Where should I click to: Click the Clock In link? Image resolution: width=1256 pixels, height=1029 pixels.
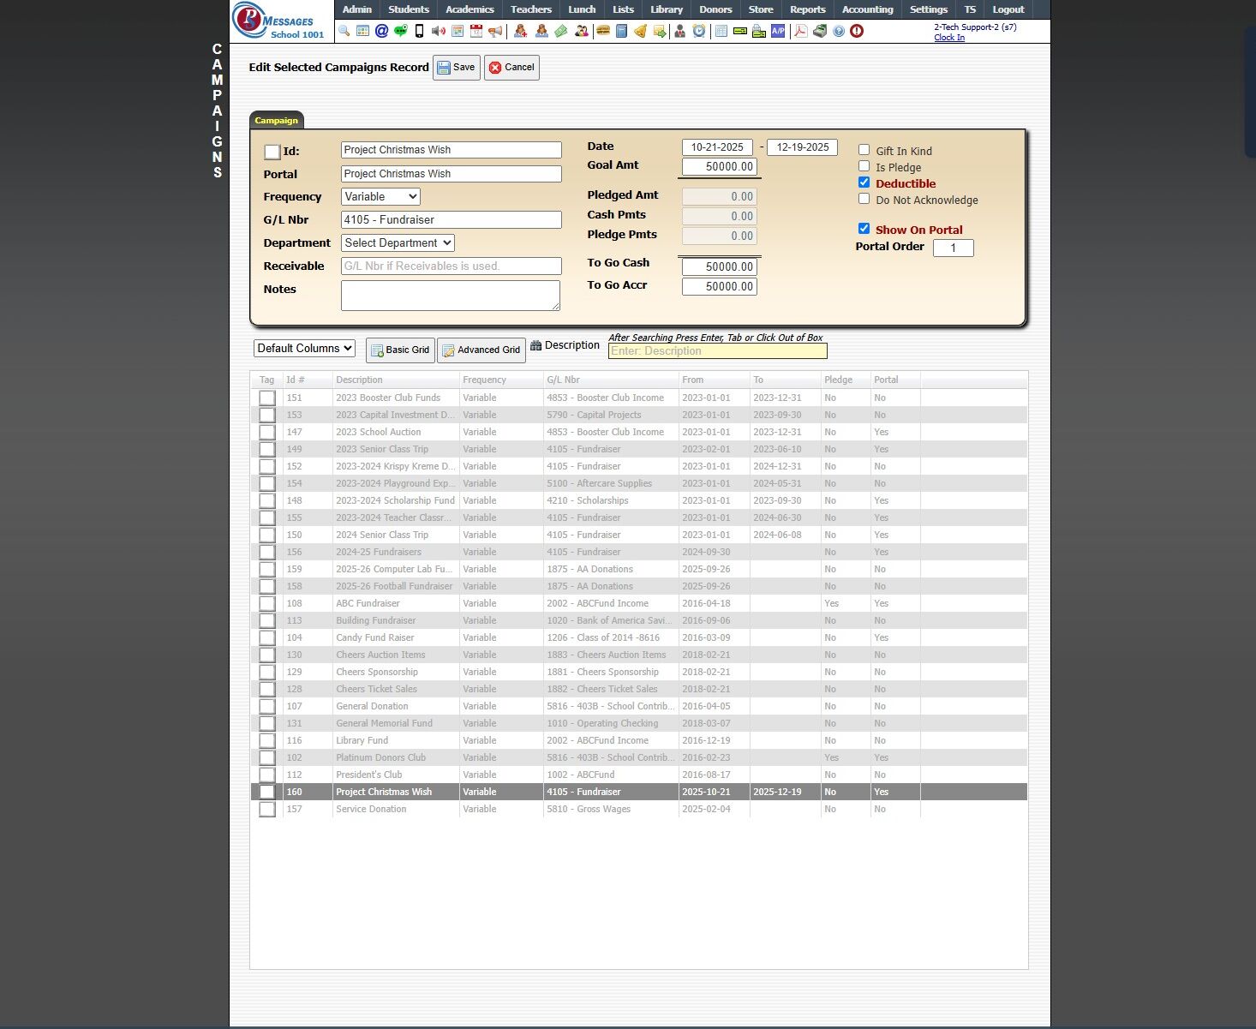pyautogui.click(x=949, y=38)
